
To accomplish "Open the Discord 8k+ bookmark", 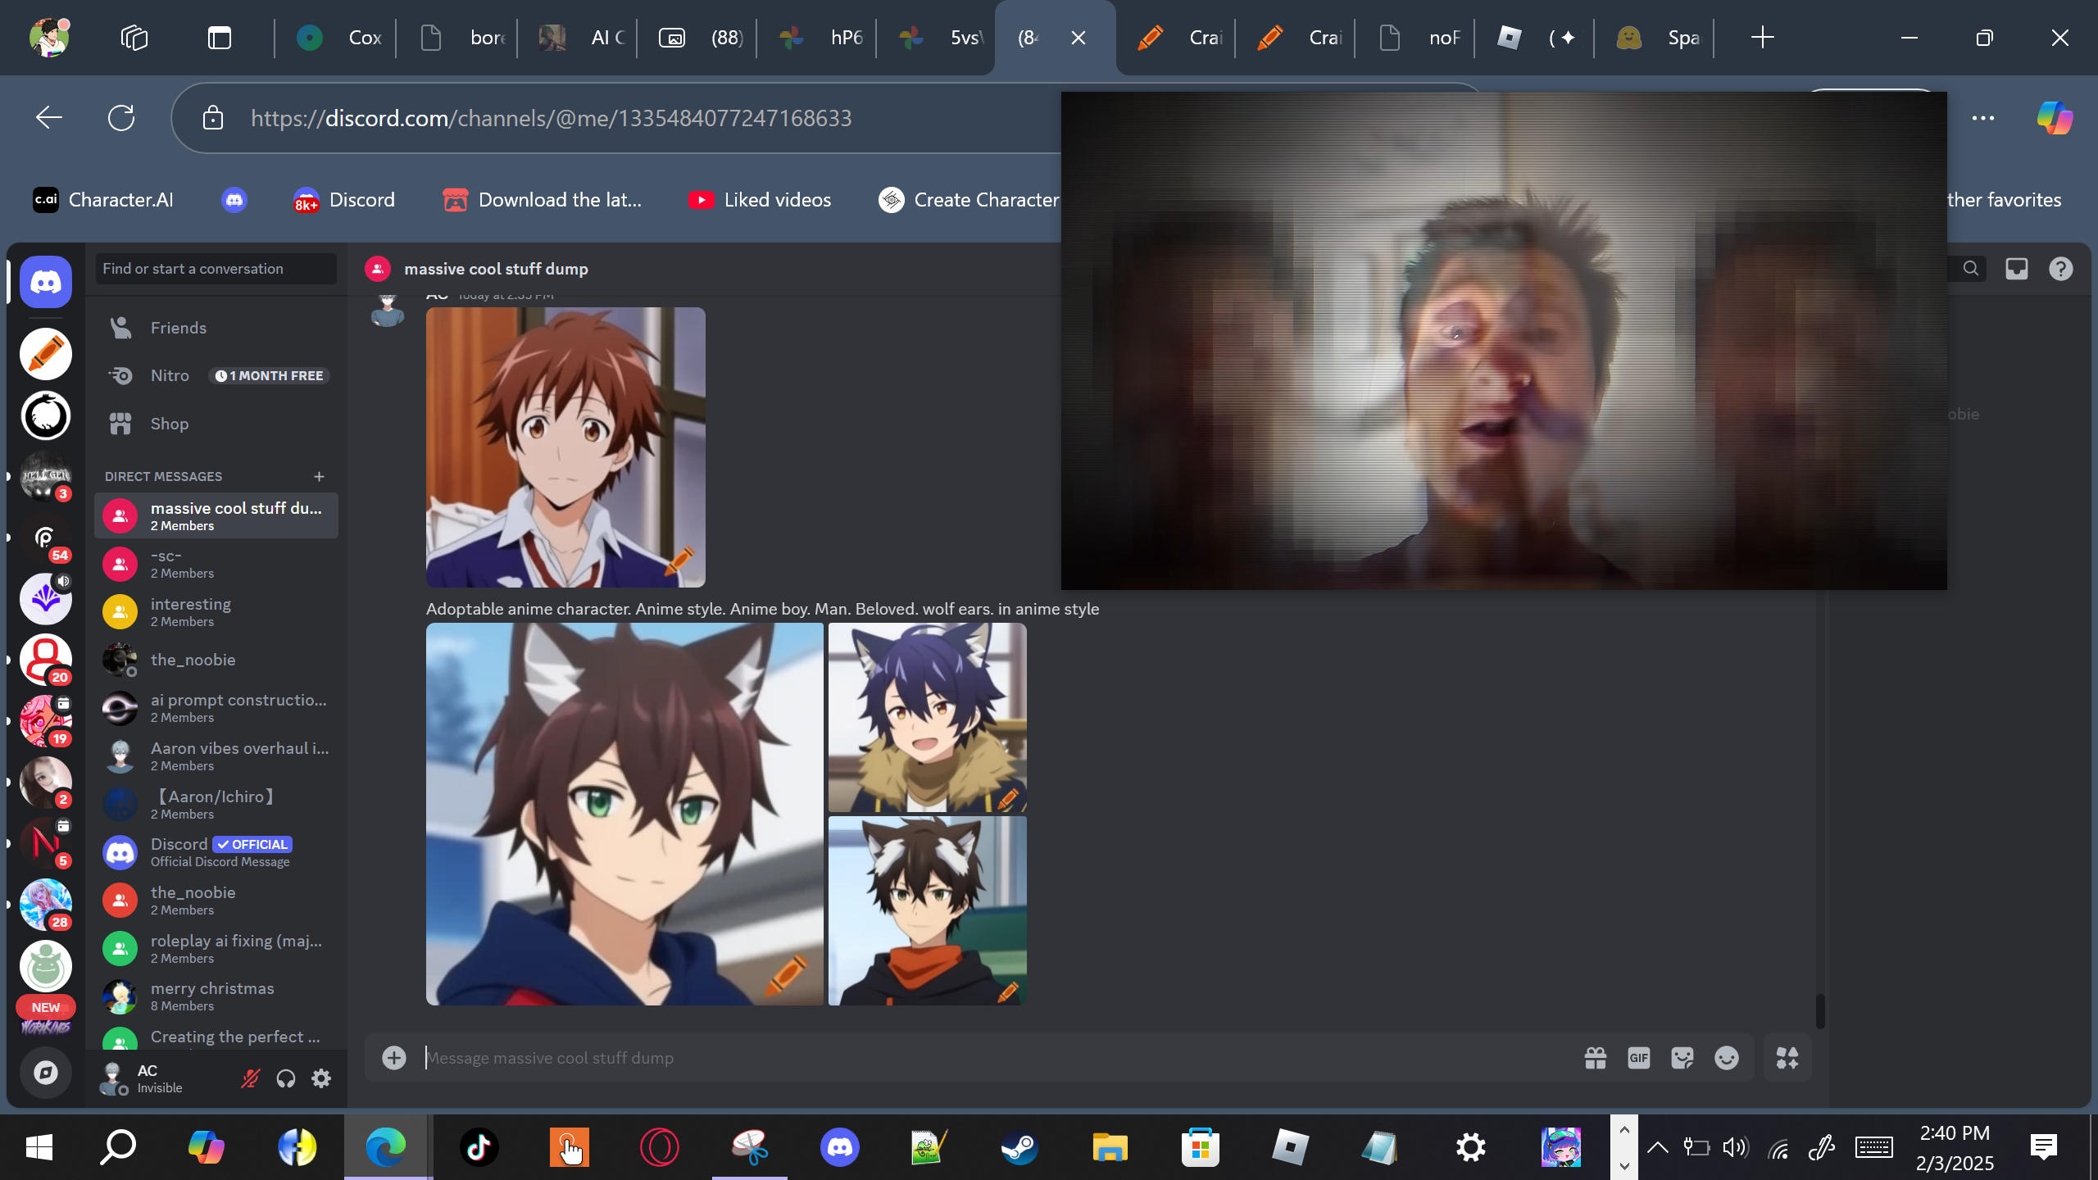I will pos(344,200).
